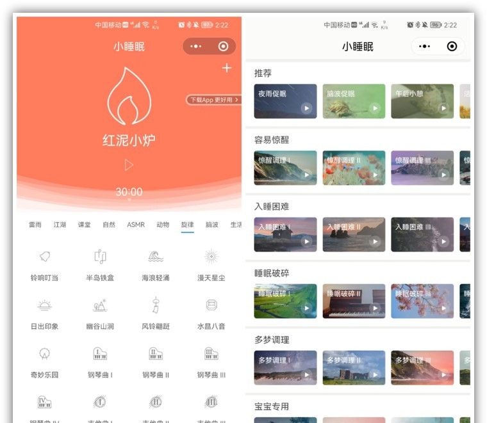The image size is (487, 423).
Task: Open the 睡眠破碎 II card
Action: [x=354, y=301]
